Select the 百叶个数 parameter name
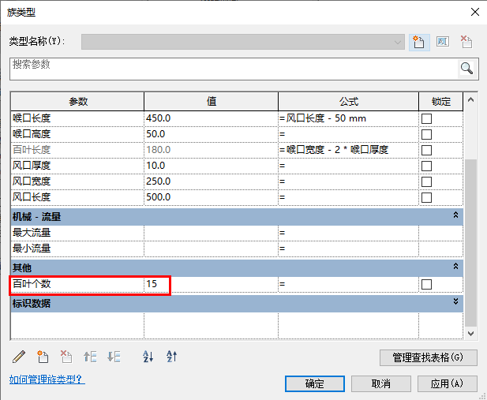Viewport: 487px width, 400px height. (x=32, y=284)
